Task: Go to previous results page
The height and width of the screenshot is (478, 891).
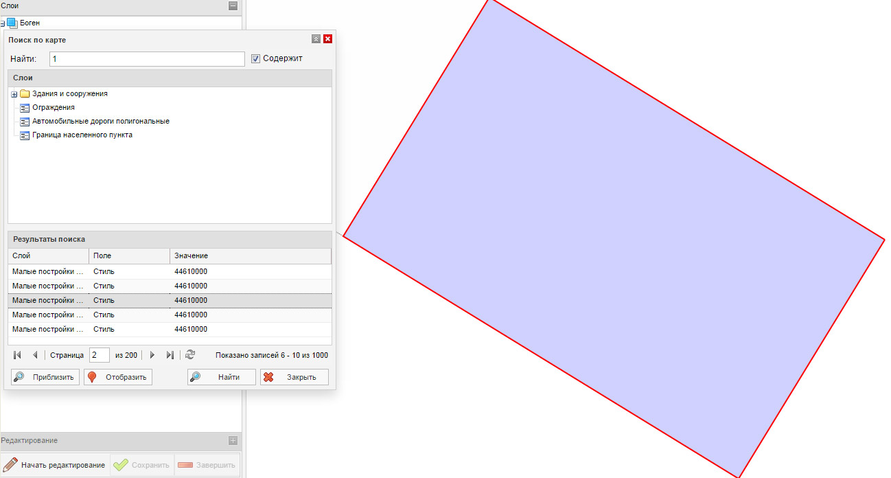Action: (35, 355)
